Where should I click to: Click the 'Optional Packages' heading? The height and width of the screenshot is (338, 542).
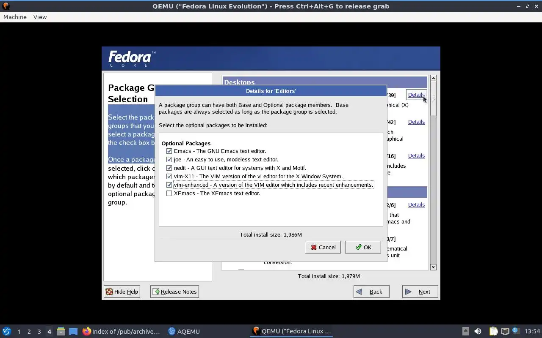tap(186, 143)
